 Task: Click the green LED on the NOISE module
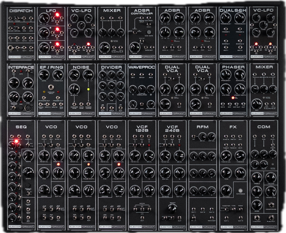coord(87,89)
